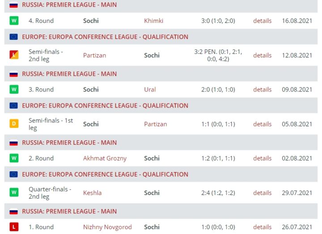Click details for Akhmat Grozny vs Sochi
The image size is (322, 234).
coord(262,158)
